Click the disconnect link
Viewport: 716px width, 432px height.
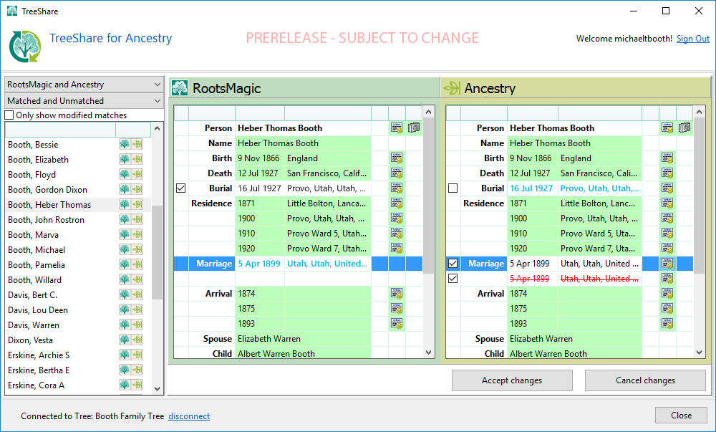tap(189, 416)
